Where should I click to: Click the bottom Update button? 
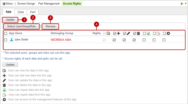click(10, 65)
